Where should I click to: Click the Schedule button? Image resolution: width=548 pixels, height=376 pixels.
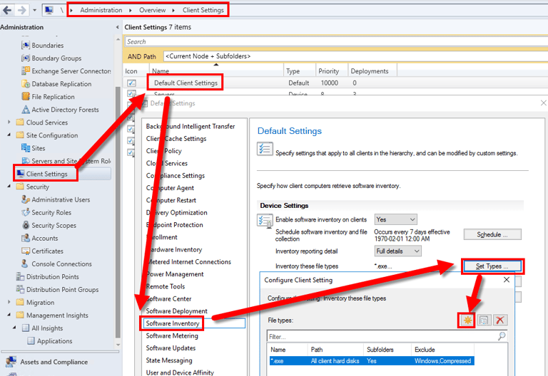492,235
